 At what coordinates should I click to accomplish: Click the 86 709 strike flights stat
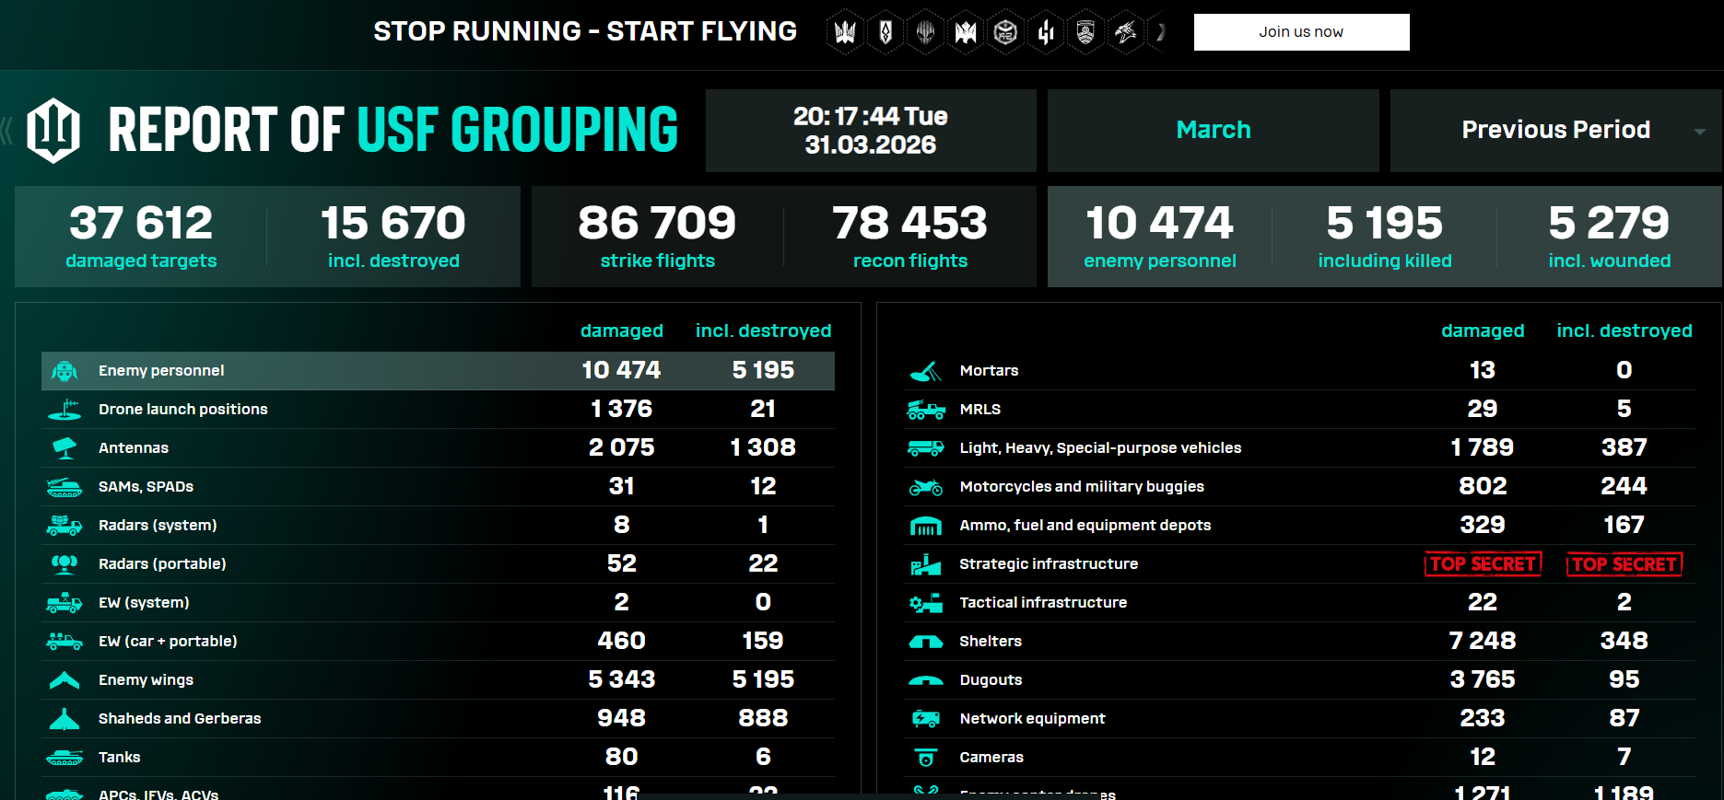[657, 237]
